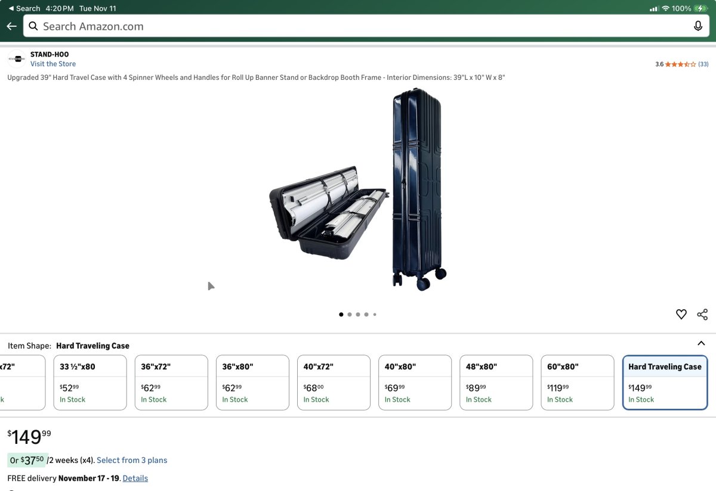Tap the Search Amazon.com input field
Screen dimensions: 716x491
click(x=358, y=26)
